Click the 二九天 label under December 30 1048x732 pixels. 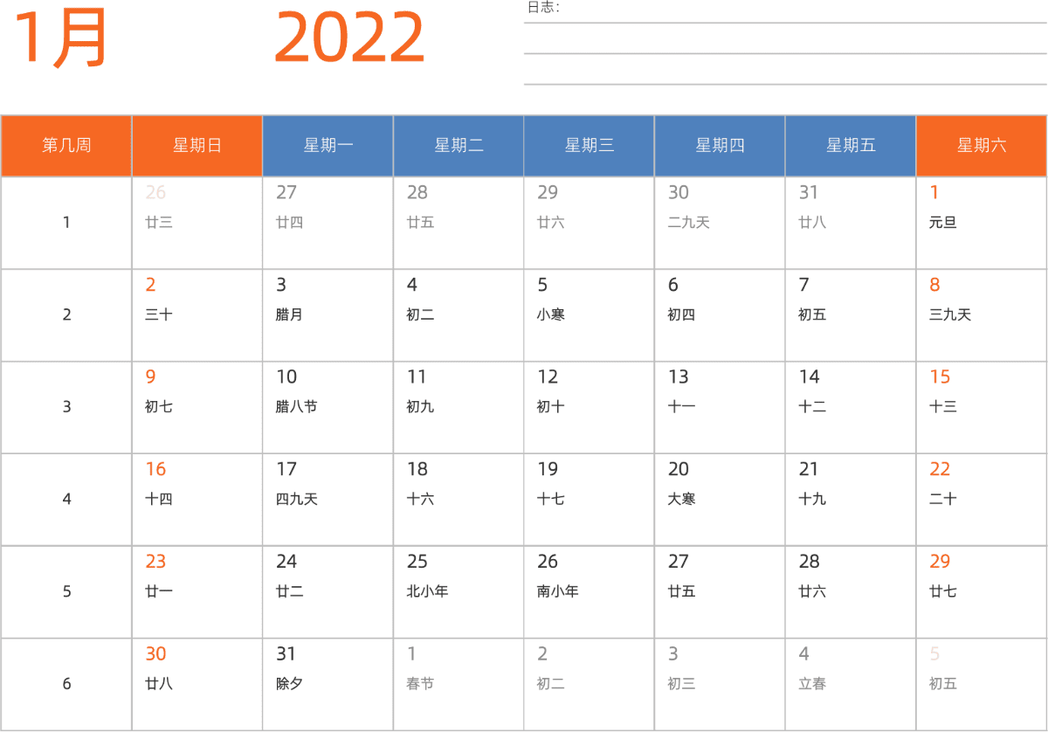(689, 223)
